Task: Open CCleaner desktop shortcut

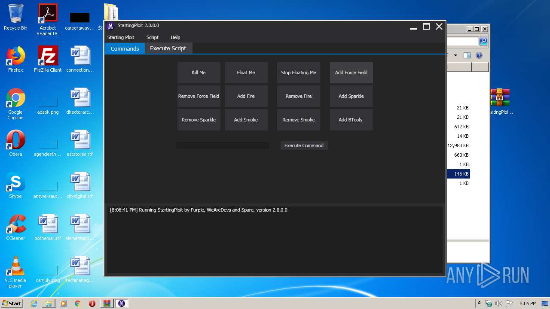Action: pyautogui.click(x=15, y=227)
